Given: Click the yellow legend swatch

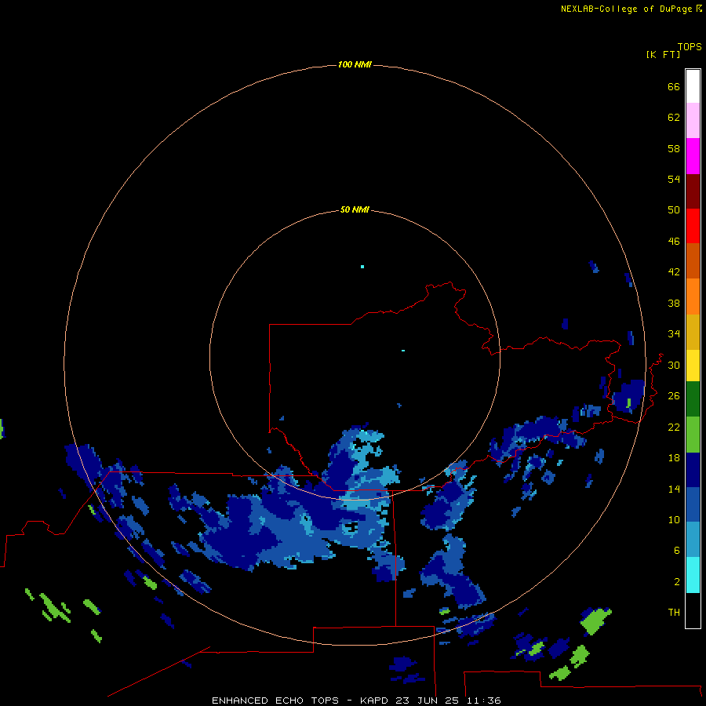Looking at the screenshot, I should tap(693, 365).
